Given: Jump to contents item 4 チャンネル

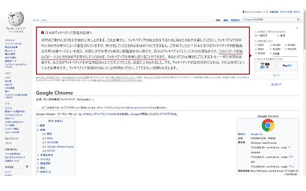Looking at the screenshot, I should click(44, 159).
